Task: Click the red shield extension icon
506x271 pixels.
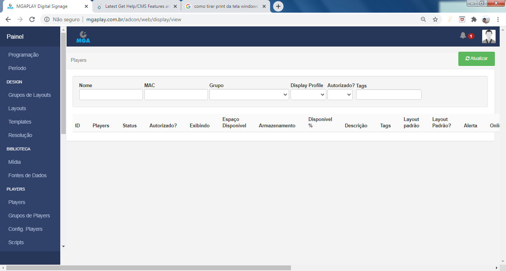Action: coord(462,19)
